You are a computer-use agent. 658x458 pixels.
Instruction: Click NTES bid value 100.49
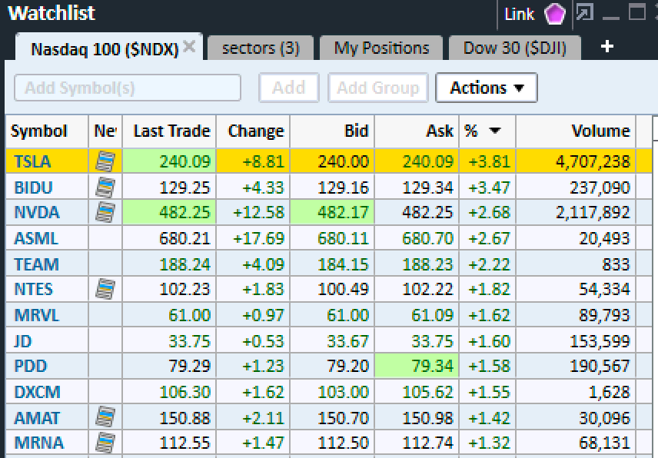(343, 290)
